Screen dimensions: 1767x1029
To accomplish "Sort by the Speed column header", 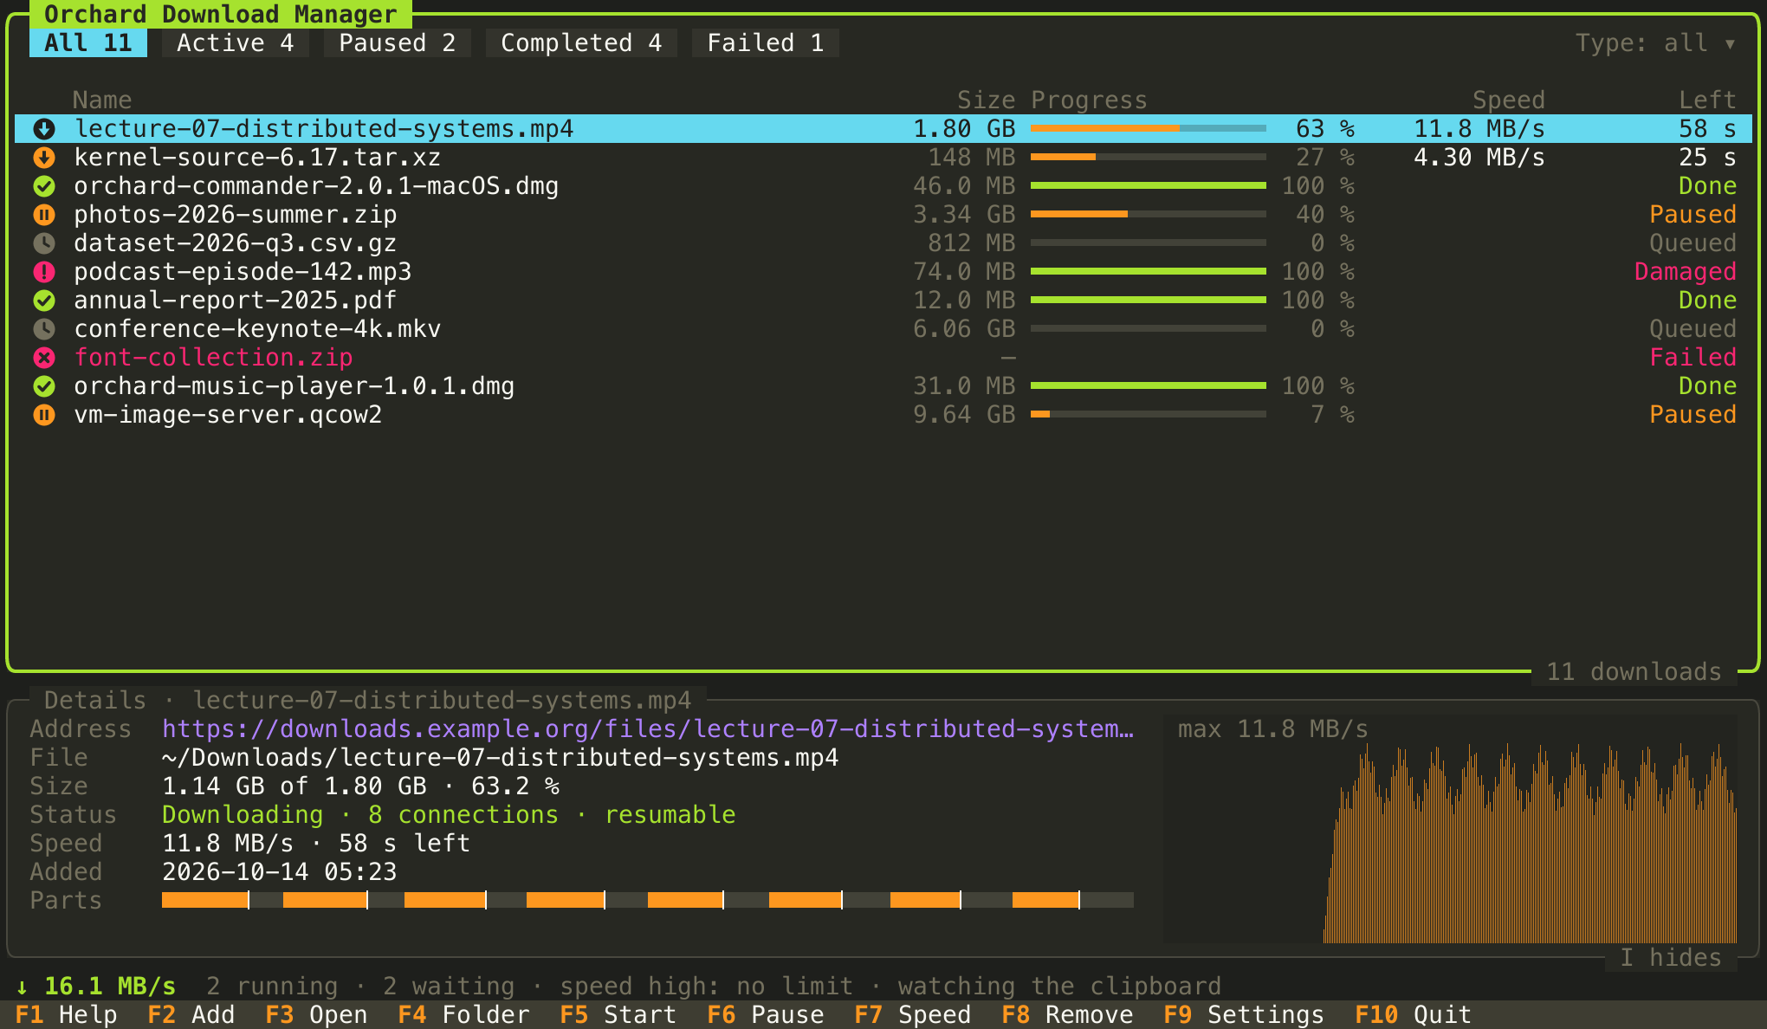I will (x=1509, y=100).
